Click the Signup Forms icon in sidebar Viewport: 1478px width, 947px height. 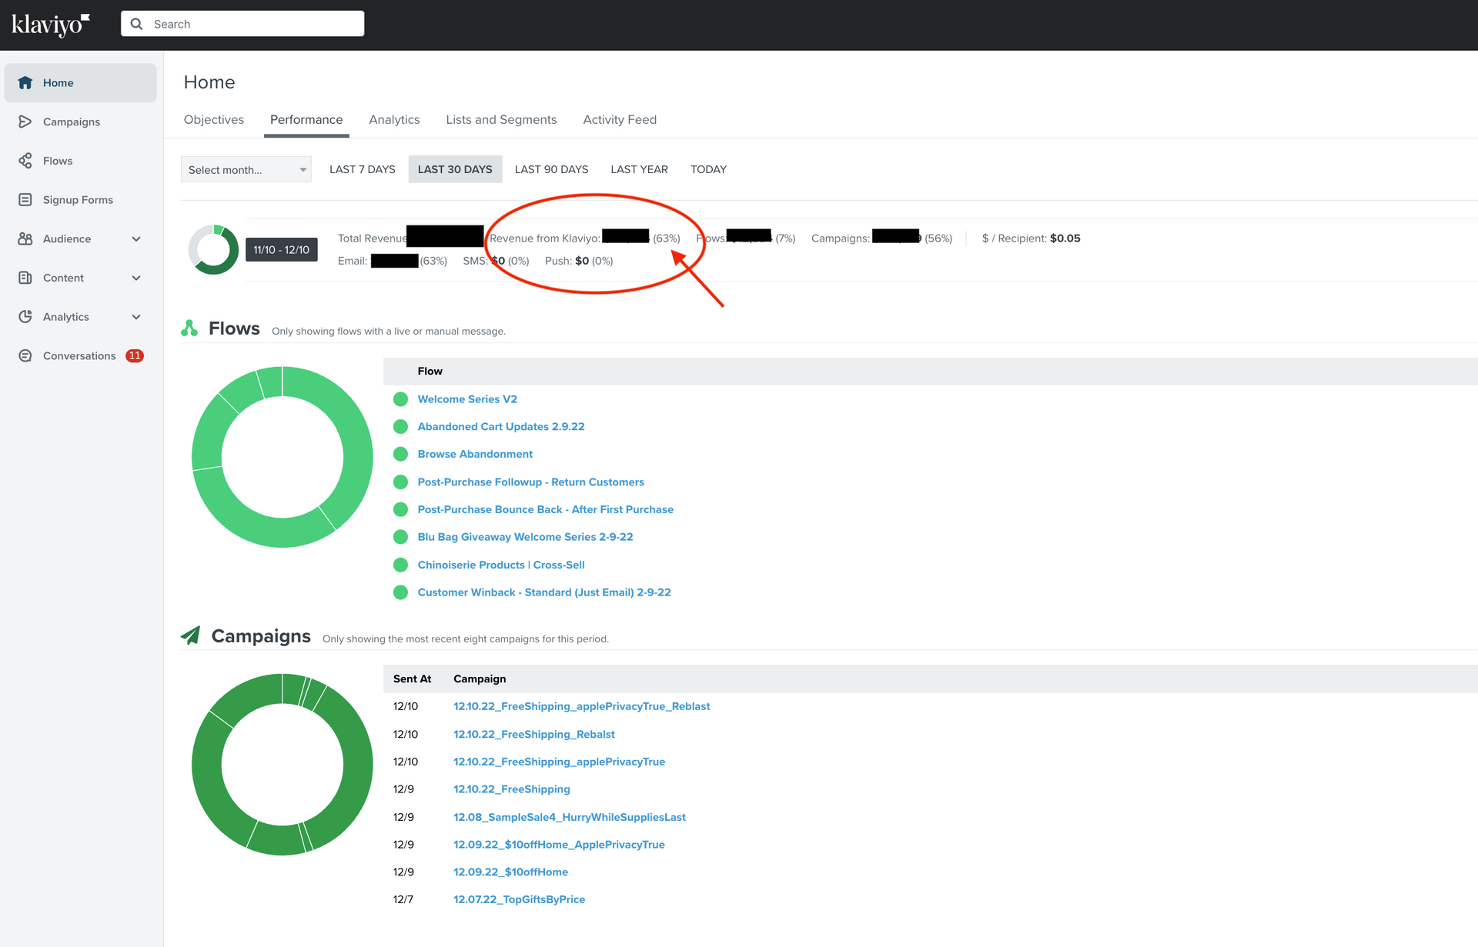pos(25,200)
